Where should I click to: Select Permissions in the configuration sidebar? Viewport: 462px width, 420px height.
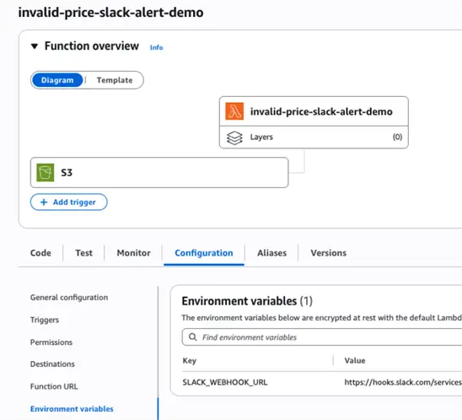51,342
